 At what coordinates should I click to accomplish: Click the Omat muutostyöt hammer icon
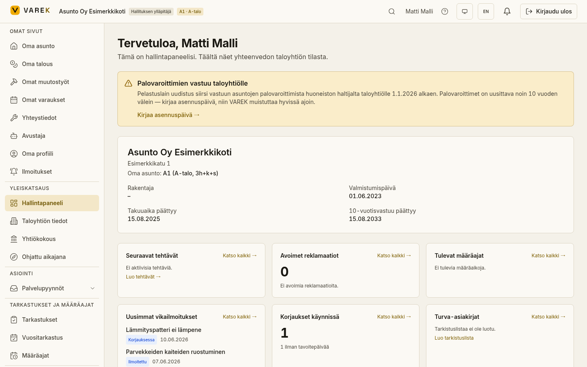coord(14,82)
